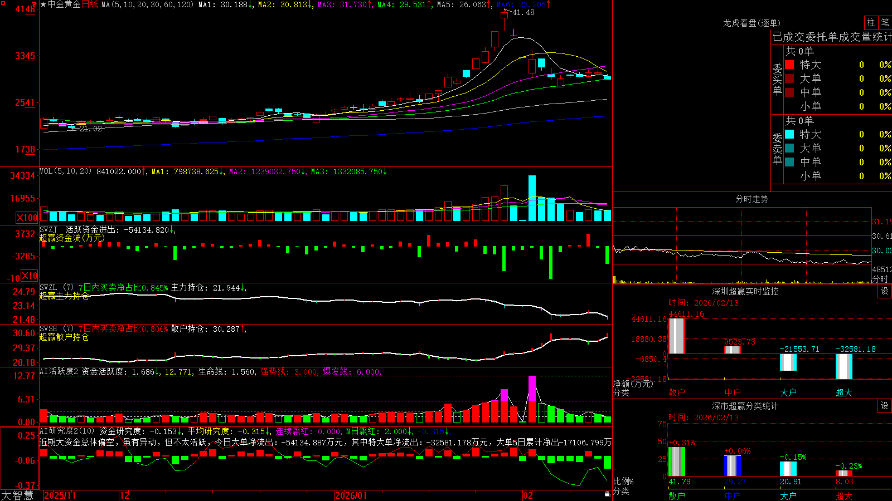
Task: Click the MA(5,10,20,30,60,120) indicator parameters
Action: pyautogui.click(x=147, y=4)
